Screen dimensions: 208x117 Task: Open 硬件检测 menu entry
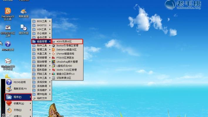(x=42, y=94)
